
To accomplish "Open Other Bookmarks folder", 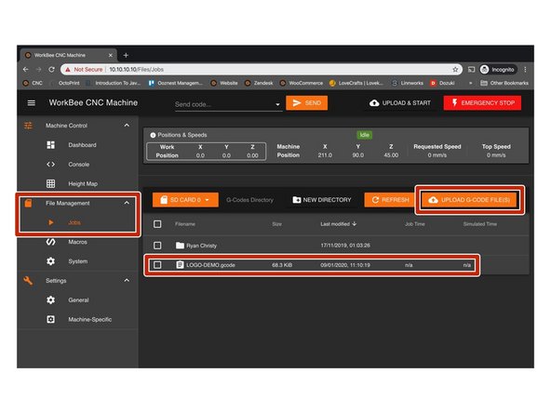I will coord(504,83).
